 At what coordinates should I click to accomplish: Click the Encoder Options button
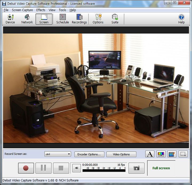[89, 154]
